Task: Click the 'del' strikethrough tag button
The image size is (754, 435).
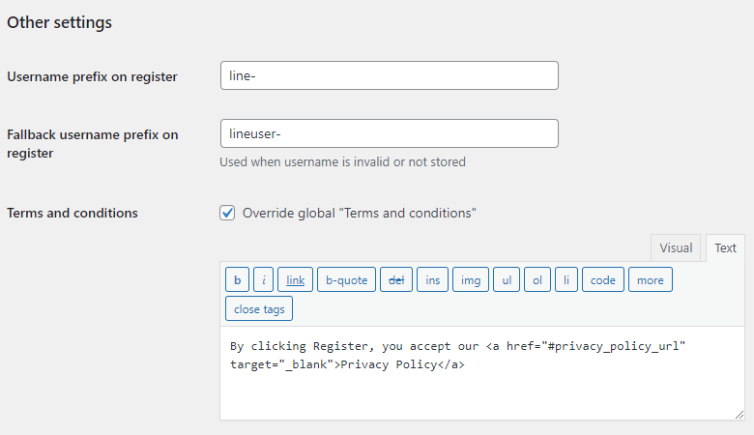Action: [x=396, y=280]
